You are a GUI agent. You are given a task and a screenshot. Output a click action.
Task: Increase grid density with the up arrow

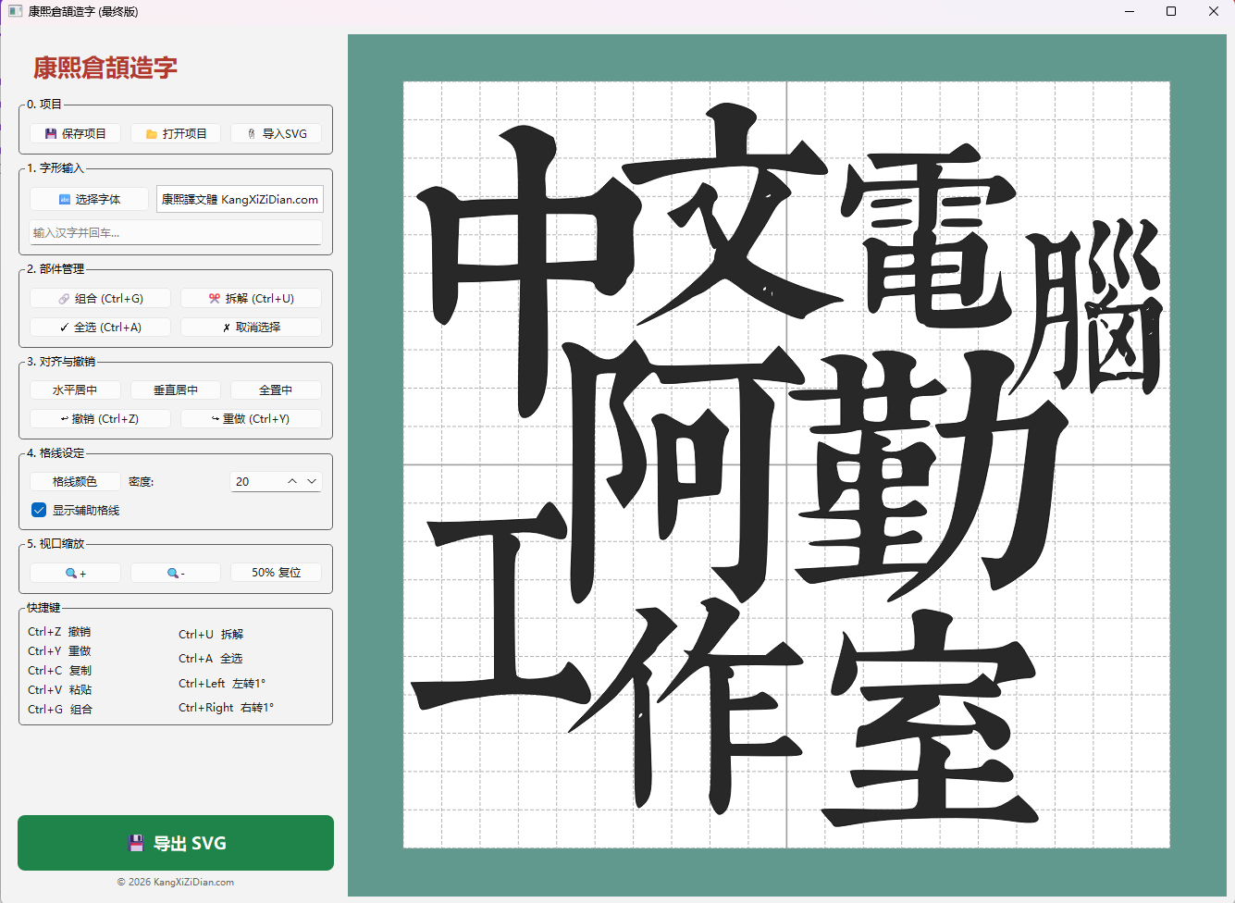pyautogui.click(x=292, y=482)
